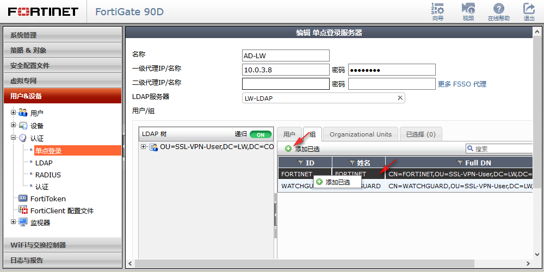Select the WATCHGUARD Full DN cell
The image size is (544, 272).
[x=460, y=186]
